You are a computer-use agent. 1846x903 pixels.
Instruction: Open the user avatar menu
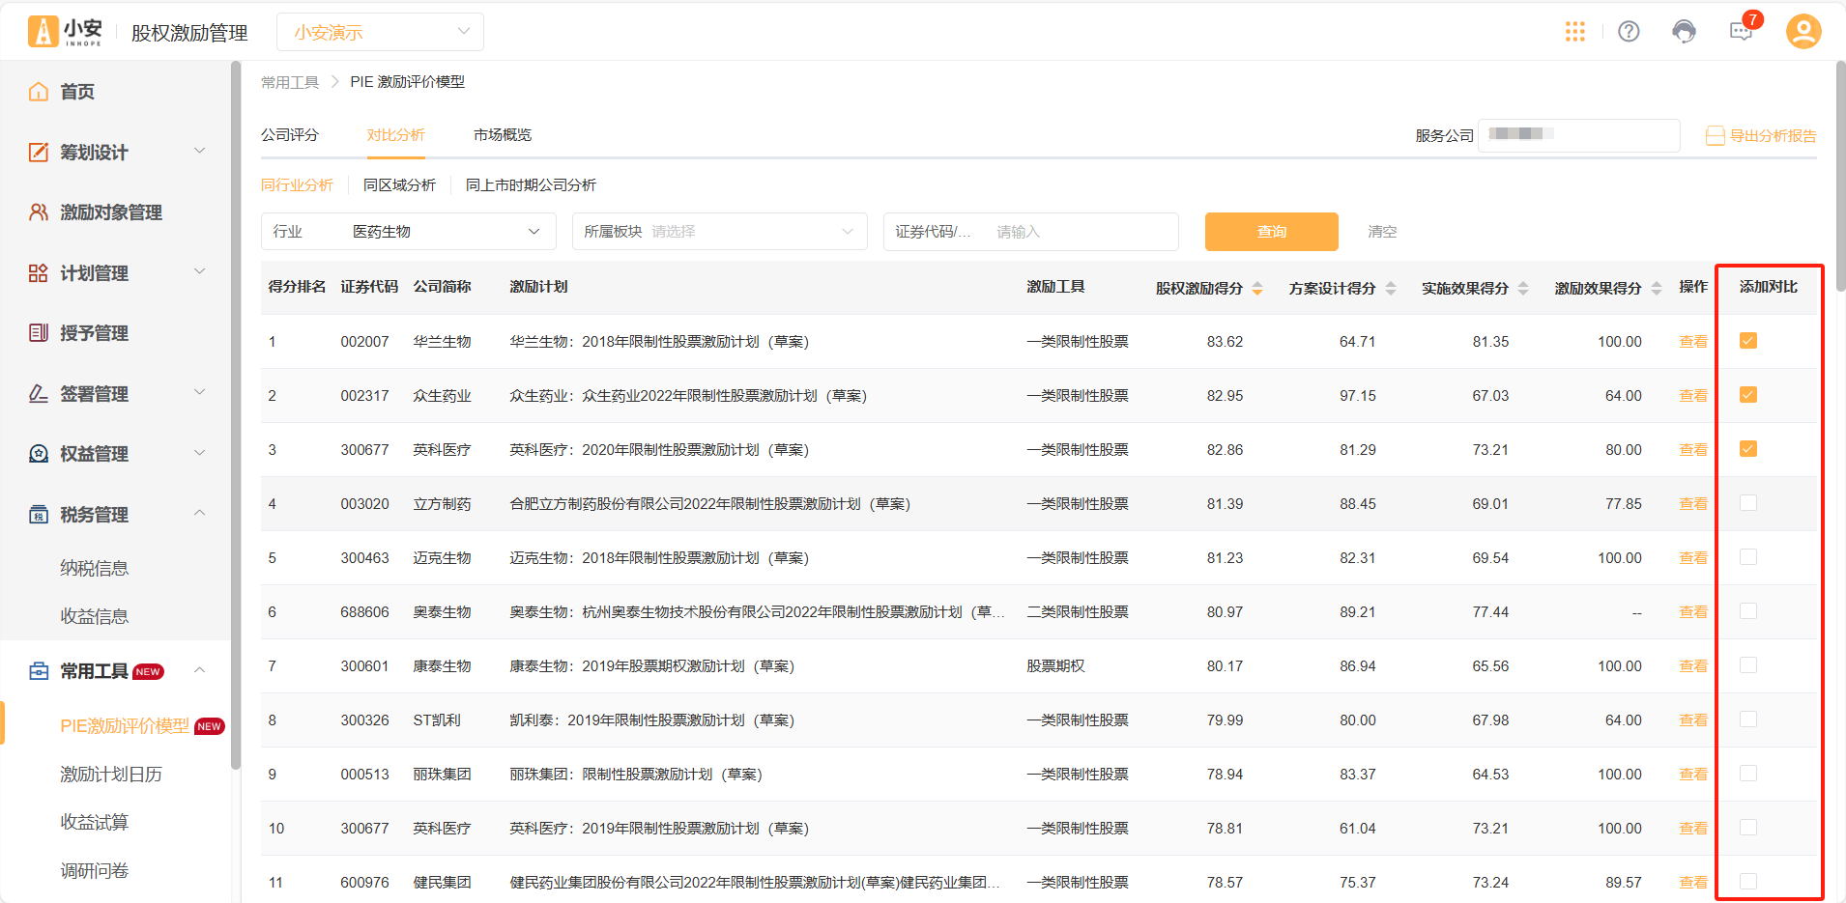coord(1803,32)
